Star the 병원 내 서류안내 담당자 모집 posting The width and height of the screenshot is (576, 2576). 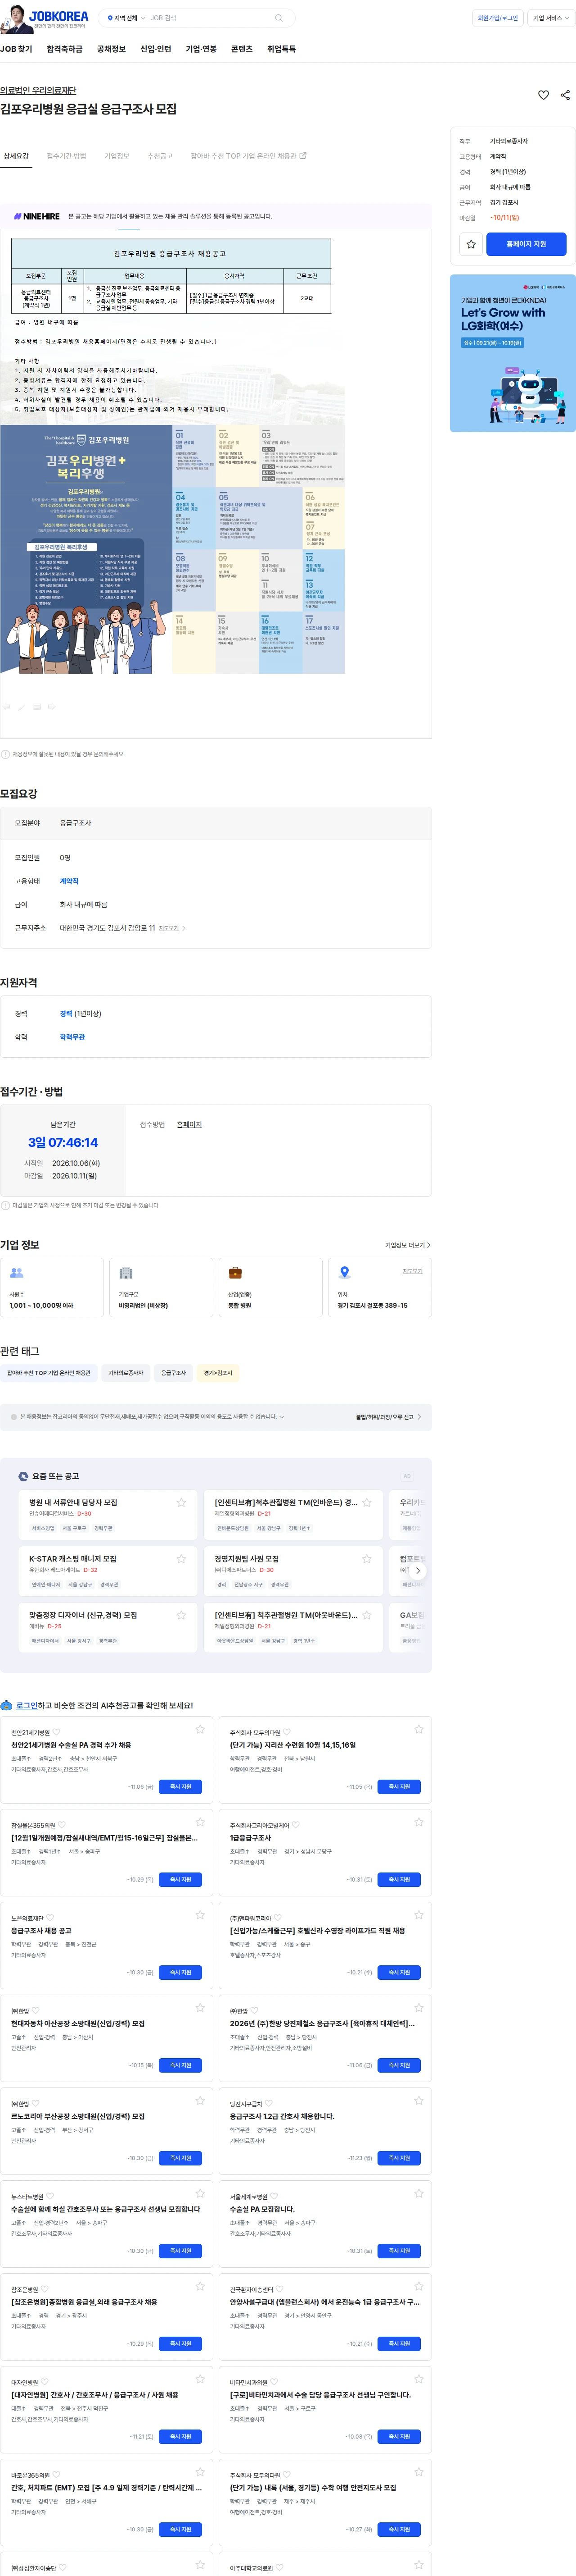click(181, 1502)
